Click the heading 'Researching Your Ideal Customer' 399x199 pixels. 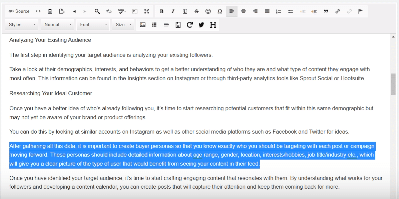tap(51, 94)
